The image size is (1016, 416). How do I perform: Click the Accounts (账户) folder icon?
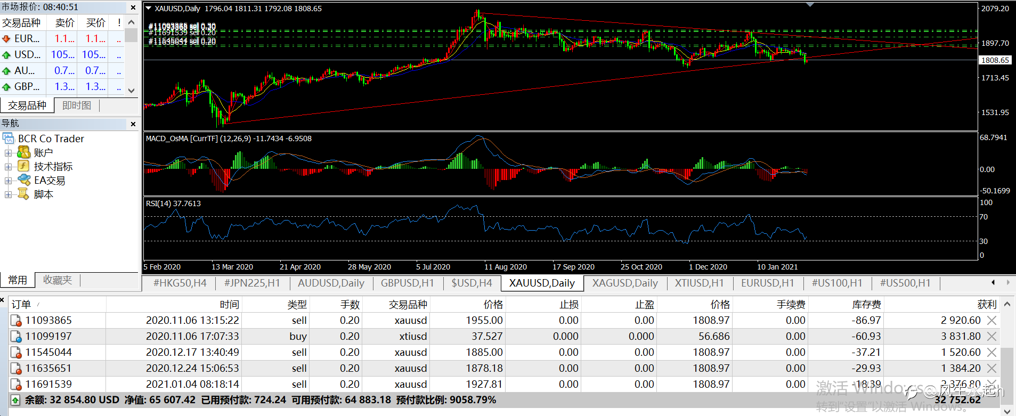click(23, 153)
